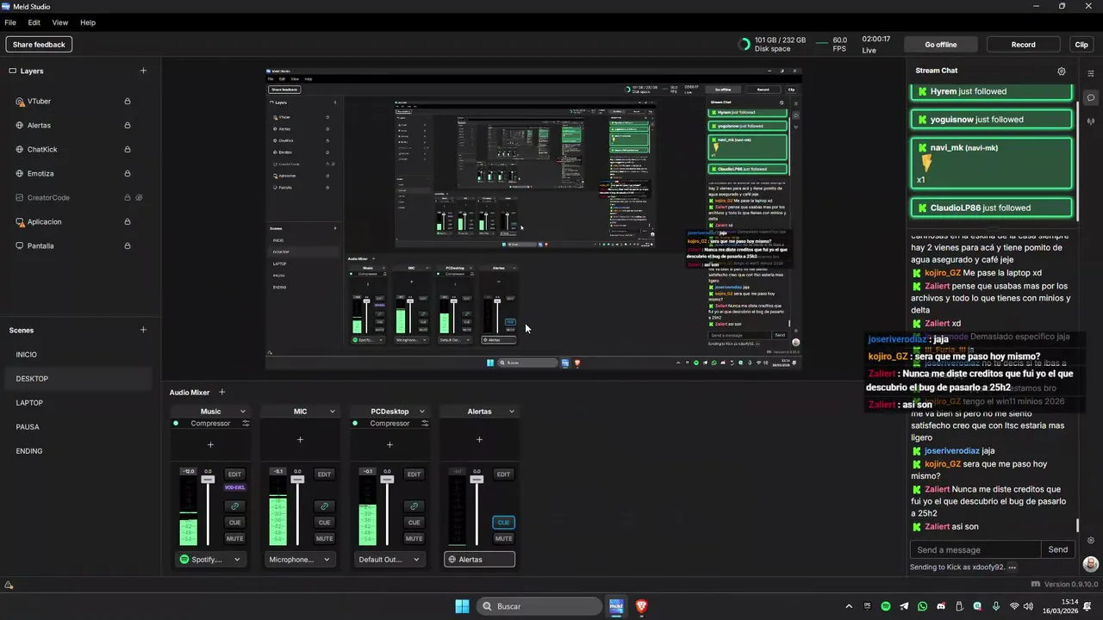This screenshot has height=620, width=1103.
Task: Expand Music track dropdown
Action: tap(243, 412)
